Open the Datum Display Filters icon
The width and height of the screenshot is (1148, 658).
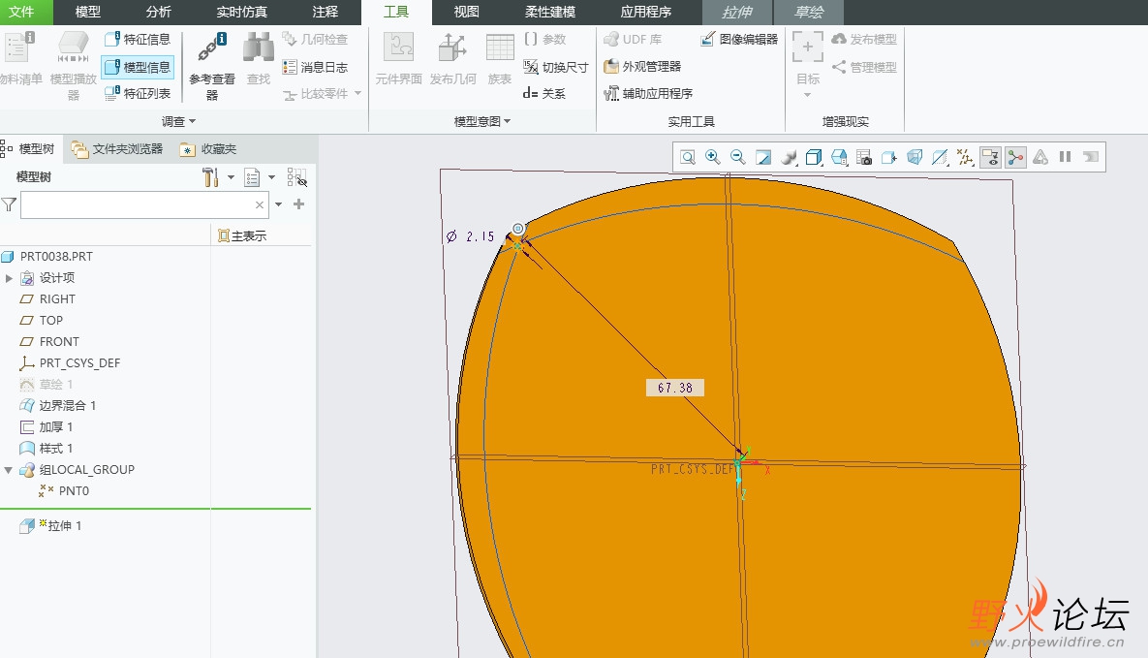pos(965,158)
